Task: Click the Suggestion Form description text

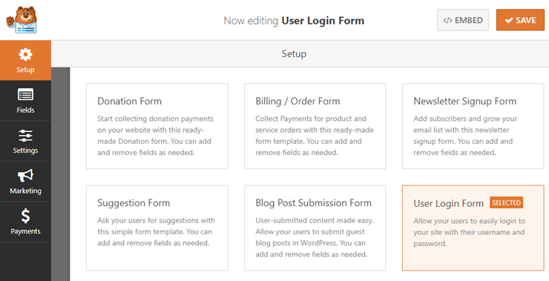Action: (x=156, y=231)
